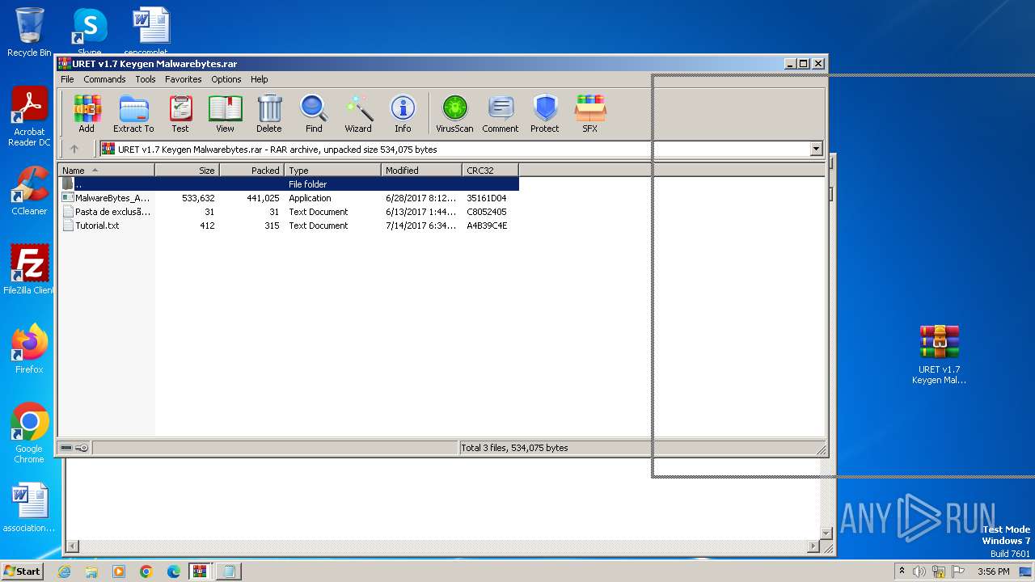
Task: Open the archive Comment tool
Action: tap(501, 113)
